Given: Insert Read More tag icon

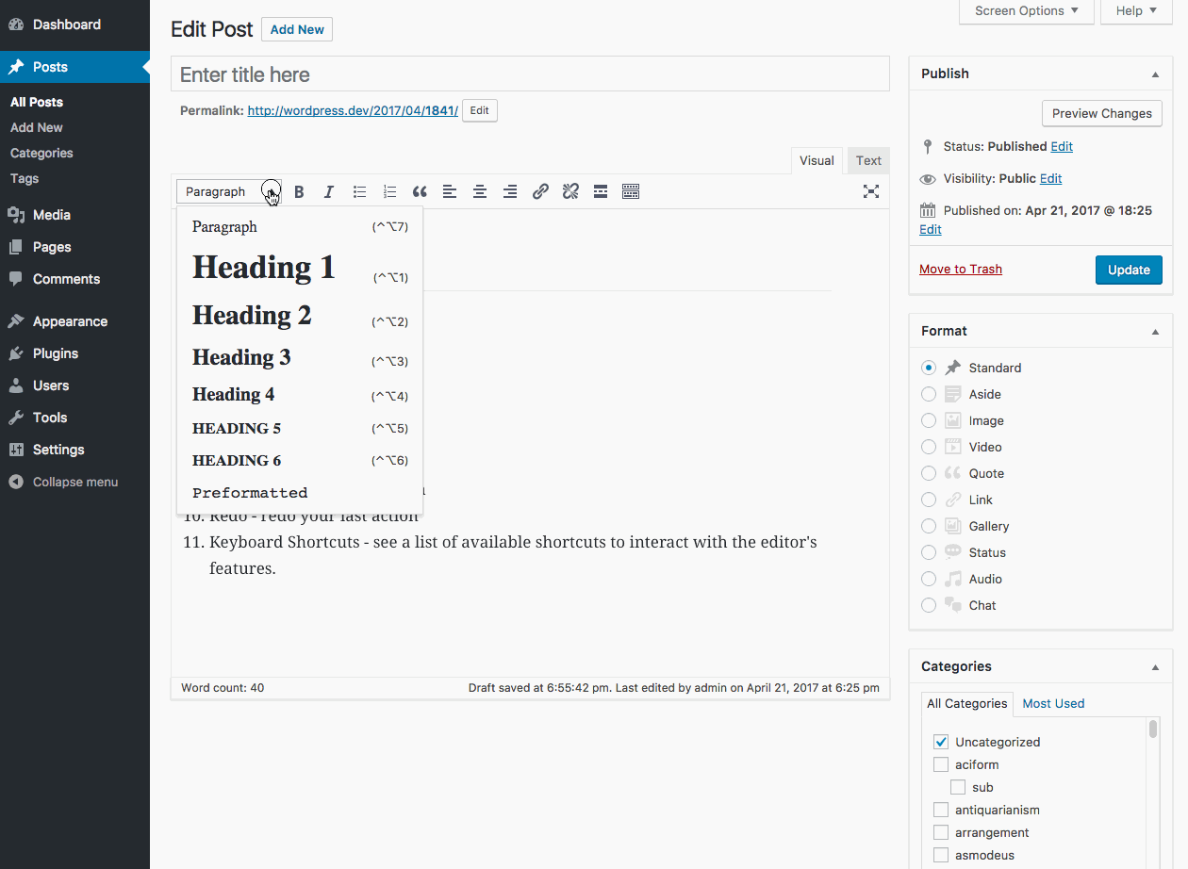Looking at the screenshot, I should [x=601, y=192].
